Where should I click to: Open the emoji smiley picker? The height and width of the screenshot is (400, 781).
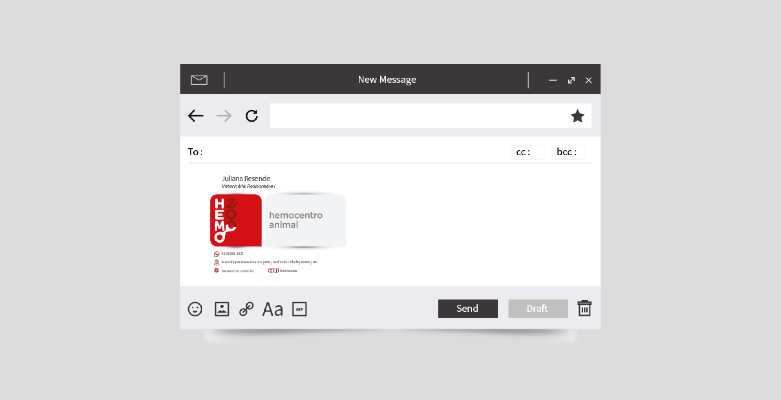click(195, 309)
